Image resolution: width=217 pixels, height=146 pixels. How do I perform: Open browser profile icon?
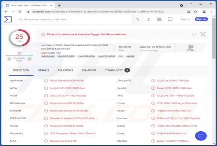pyautogui.click(x=204, y=12)
